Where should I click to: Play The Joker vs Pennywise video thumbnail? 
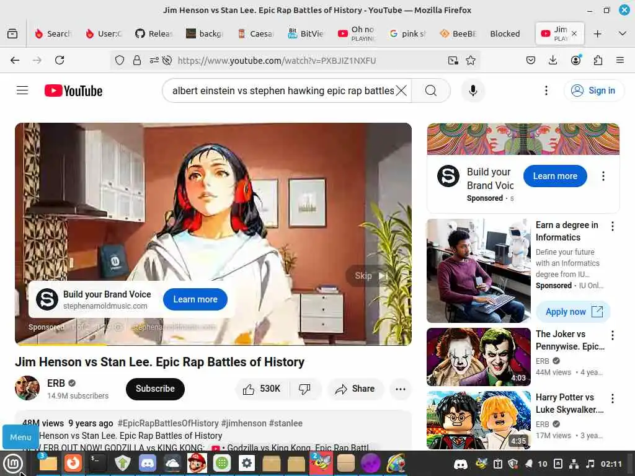(478, 356)
